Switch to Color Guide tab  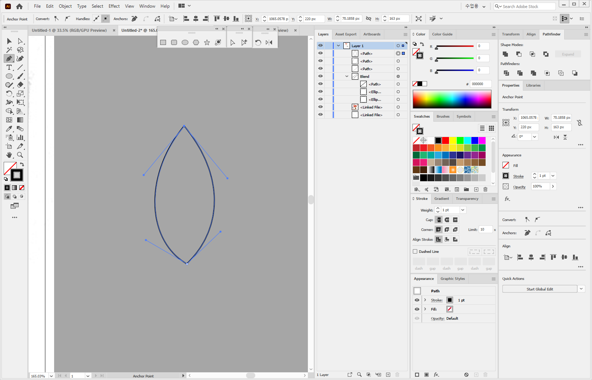(x=442, y=34)
